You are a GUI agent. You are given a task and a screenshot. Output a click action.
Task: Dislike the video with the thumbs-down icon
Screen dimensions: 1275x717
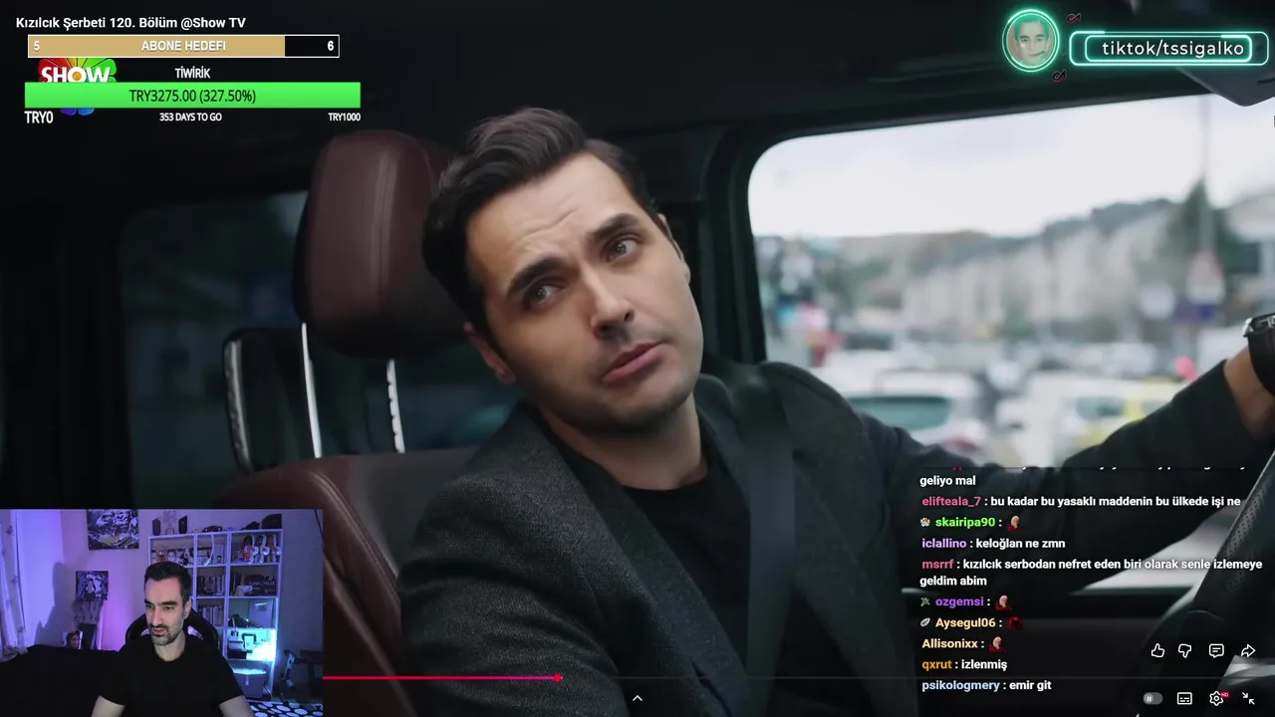[x=1185, y=650]
